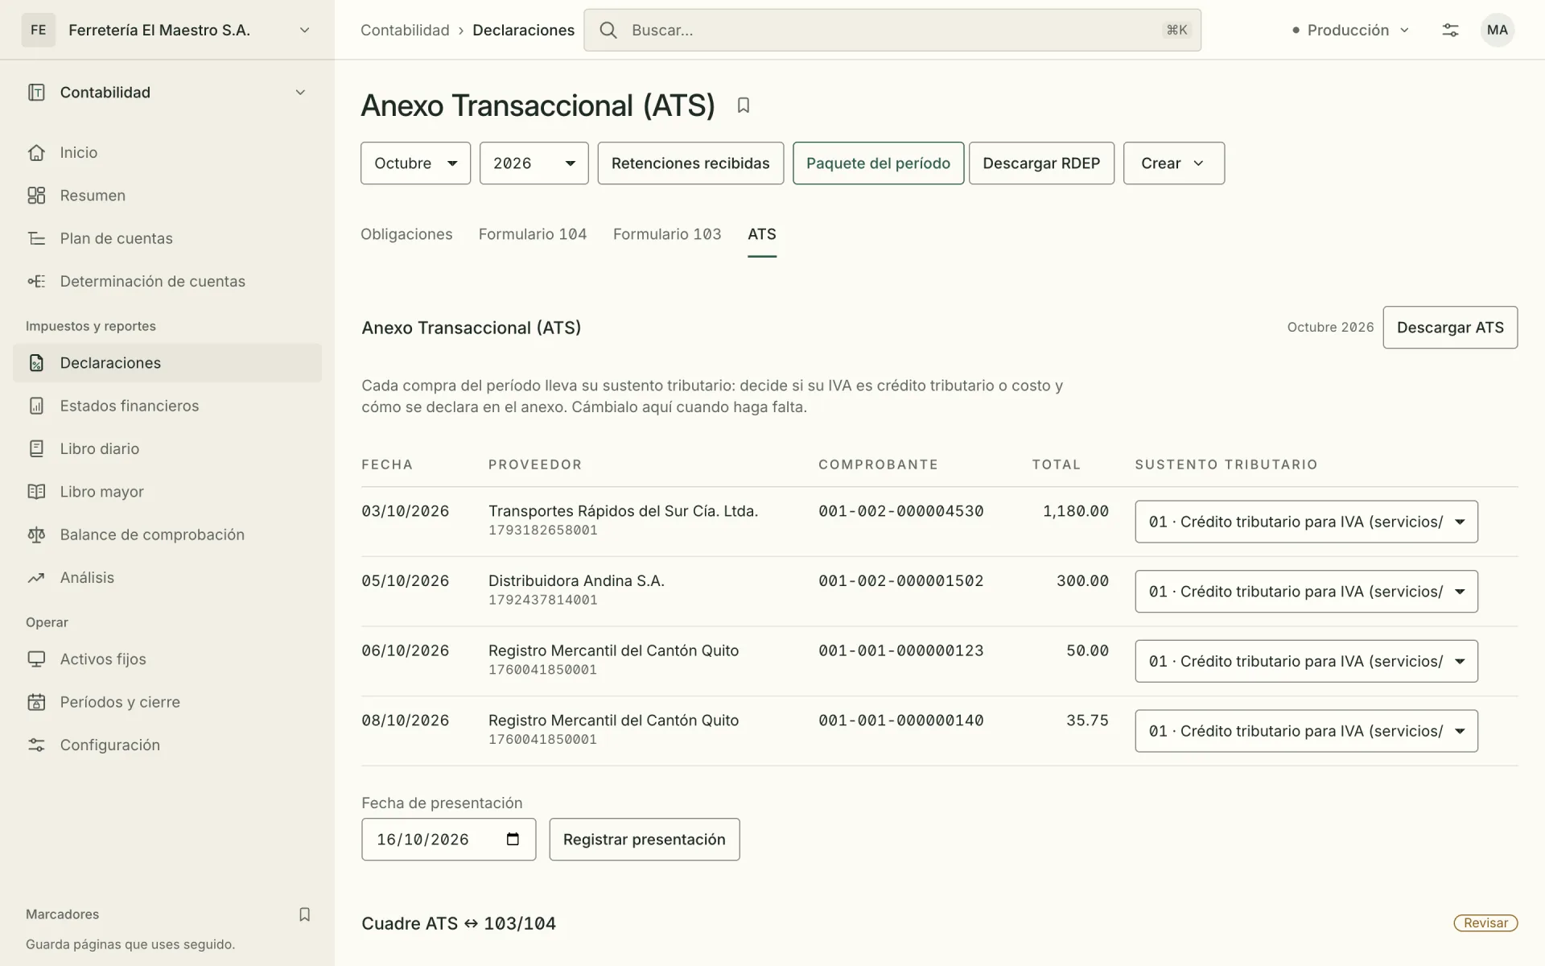Click the MA user avatar
The image size is (1545, 966).
pyautogui.click(x=1497, y=30)
